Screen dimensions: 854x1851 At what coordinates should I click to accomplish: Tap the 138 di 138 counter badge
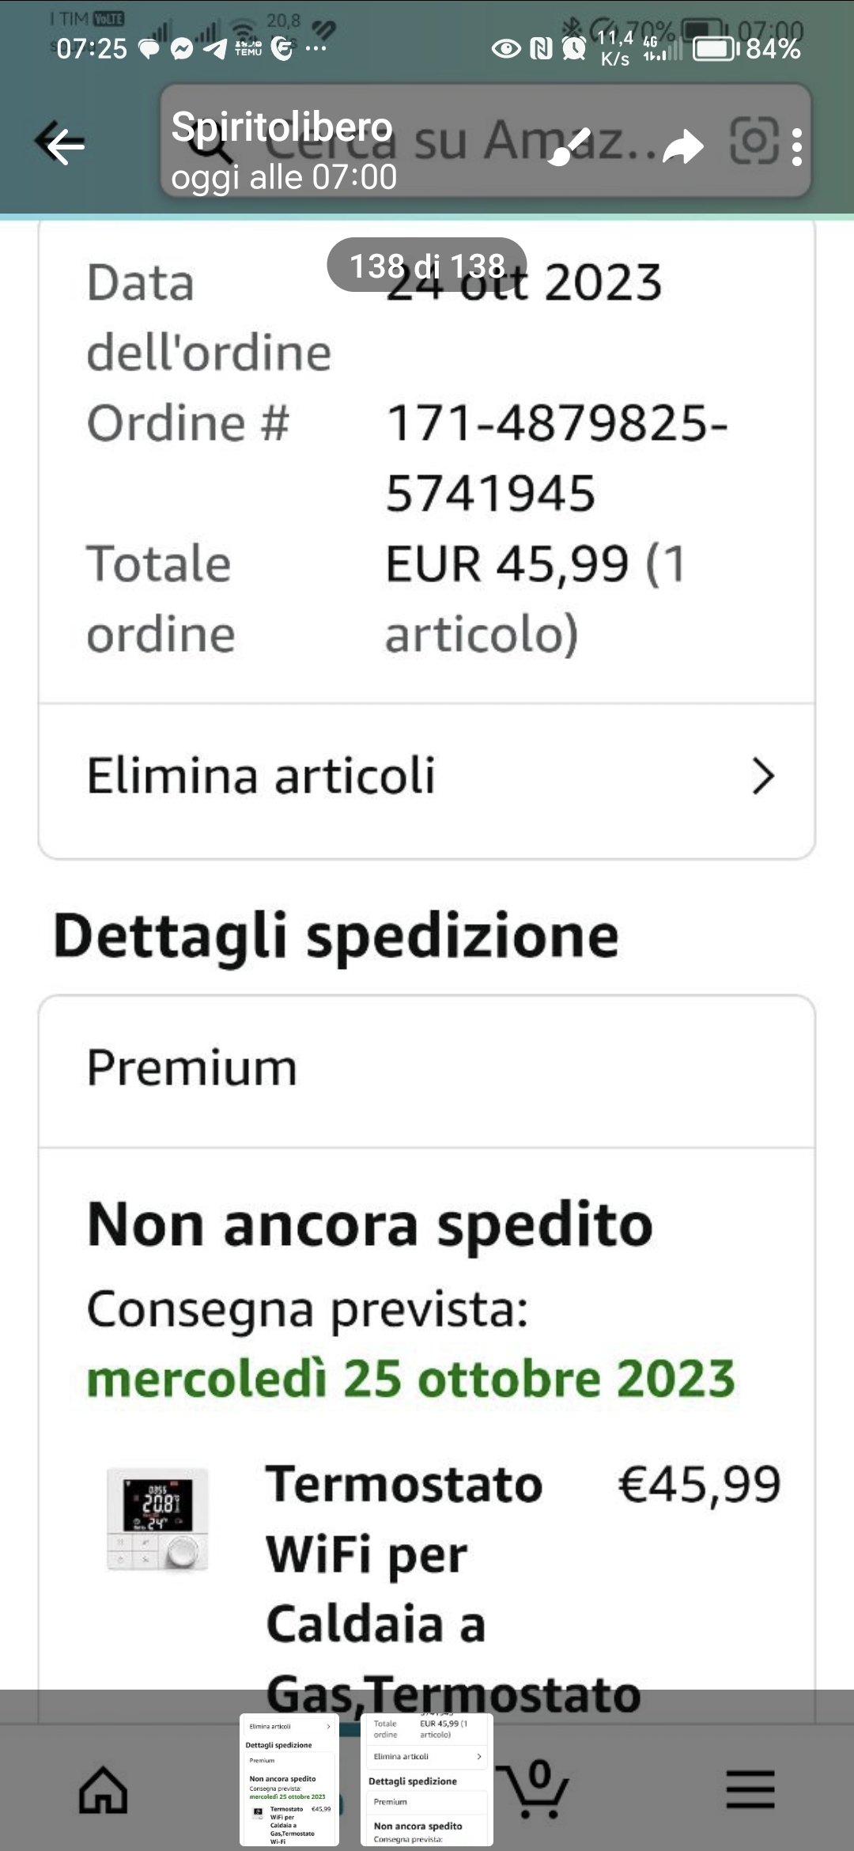[x=427, y=266]
